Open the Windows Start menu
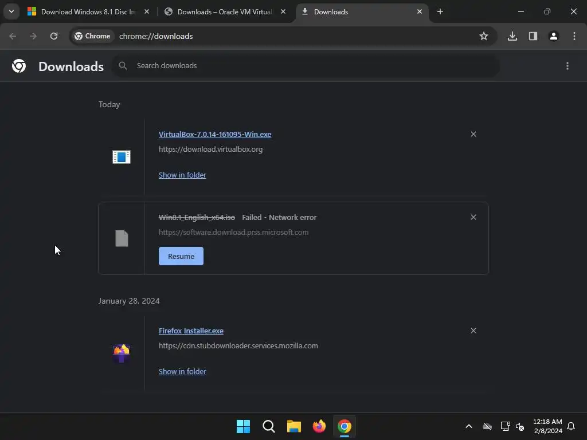Viewport: 587px width, 440px height. coord(243,426)
